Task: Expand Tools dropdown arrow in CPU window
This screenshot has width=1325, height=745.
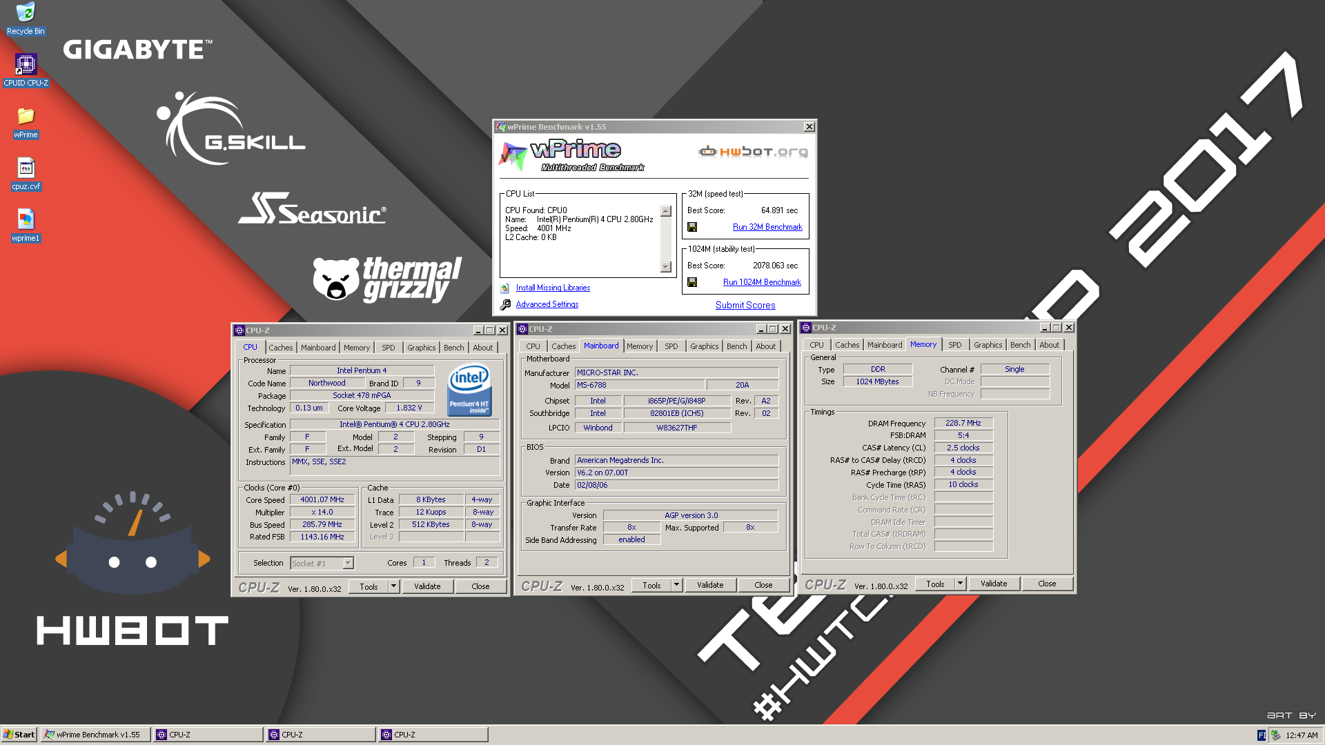Action: coord(393,586)
